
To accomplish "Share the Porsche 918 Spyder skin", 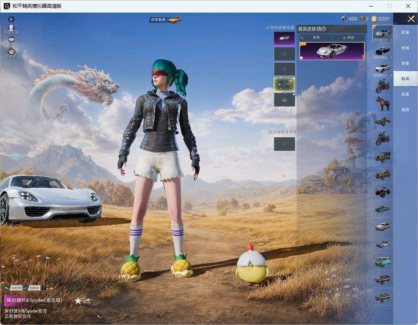I will coord(87,301).
